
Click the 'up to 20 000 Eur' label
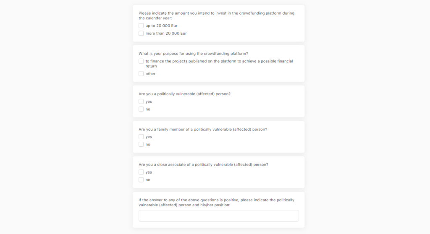point(161,26)
